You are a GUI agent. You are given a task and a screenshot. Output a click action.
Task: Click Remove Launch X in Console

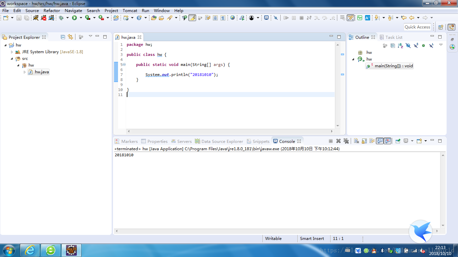(338, 141)
